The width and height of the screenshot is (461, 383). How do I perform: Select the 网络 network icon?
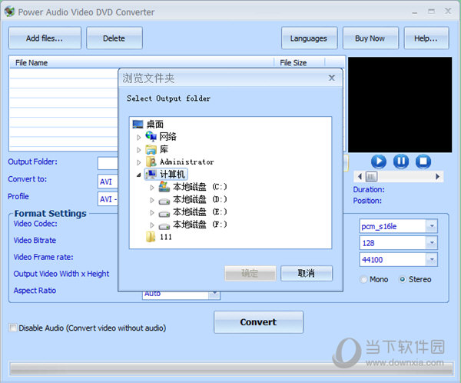pyautogui.click(x=151, y=137)
